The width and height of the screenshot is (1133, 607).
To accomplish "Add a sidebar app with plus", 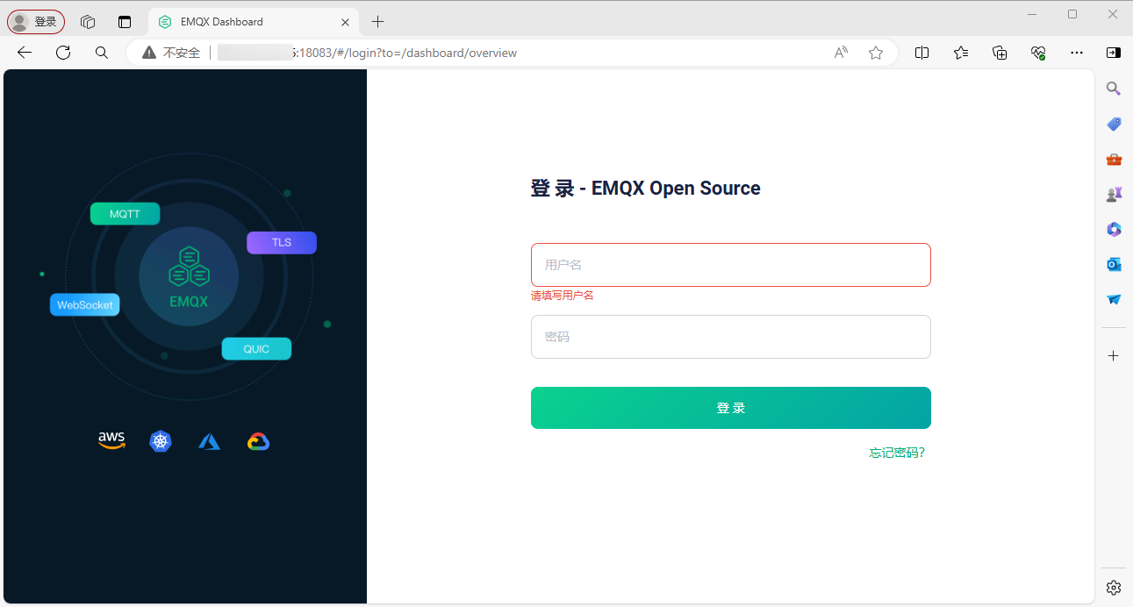I will tap(1114, 355).
